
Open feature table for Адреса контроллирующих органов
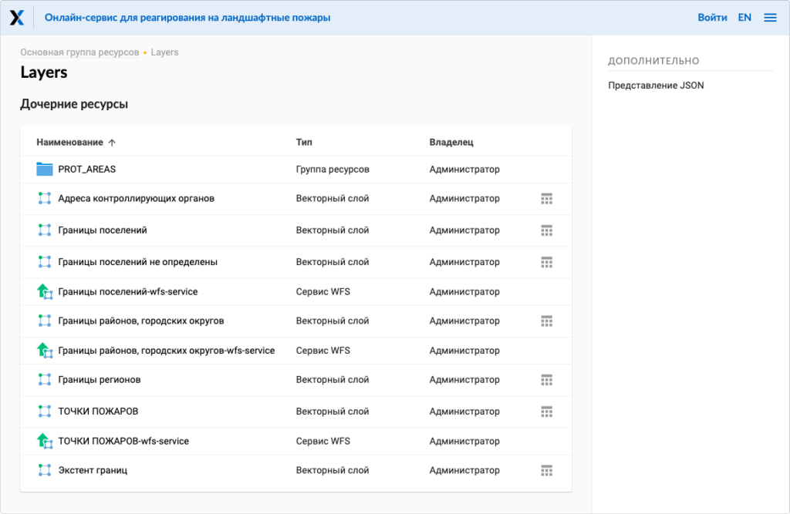tap(547, 198)
